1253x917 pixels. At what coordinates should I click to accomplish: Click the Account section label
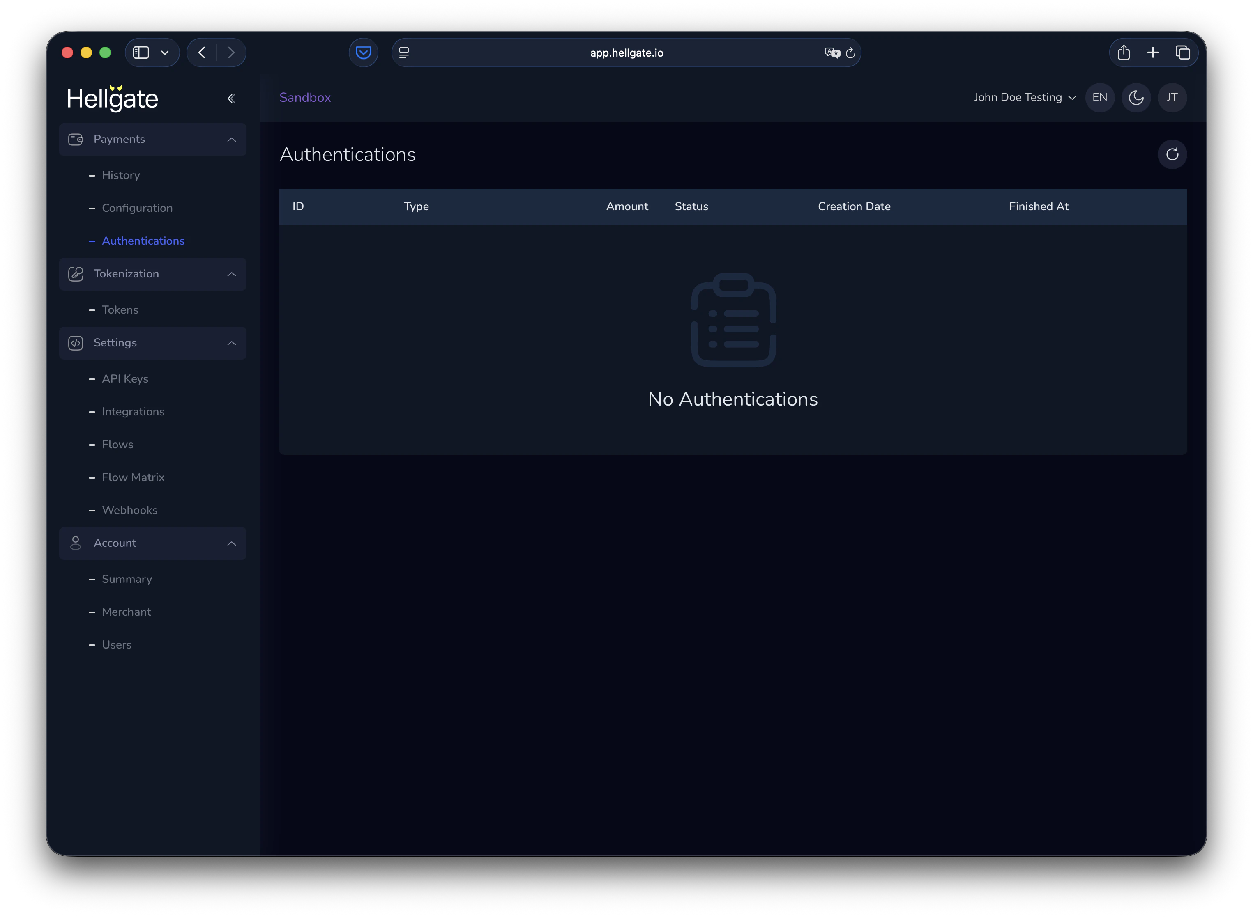click(x=115, y=543)
